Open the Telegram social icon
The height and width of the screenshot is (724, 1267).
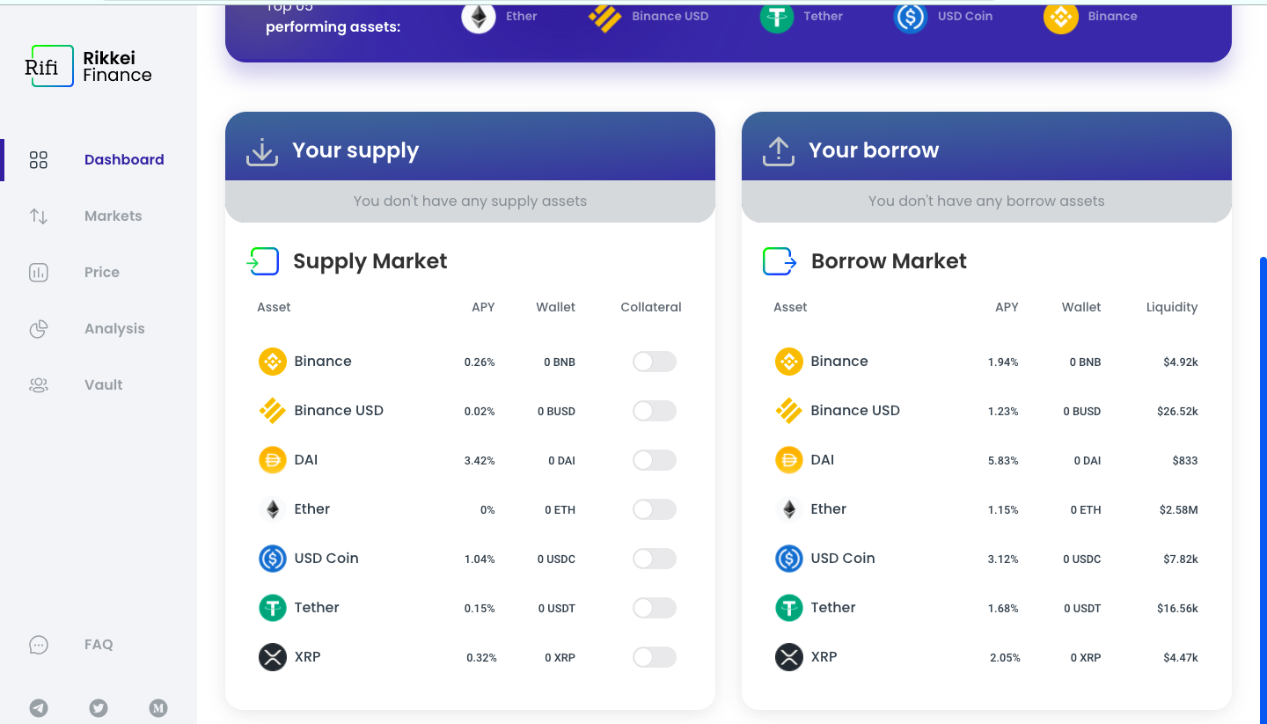(39, 707)
